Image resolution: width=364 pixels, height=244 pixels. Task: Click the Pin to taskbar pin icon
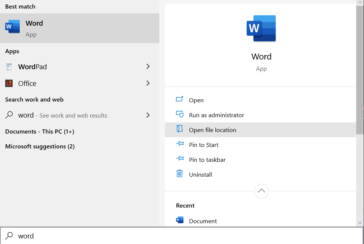point(180,158)
